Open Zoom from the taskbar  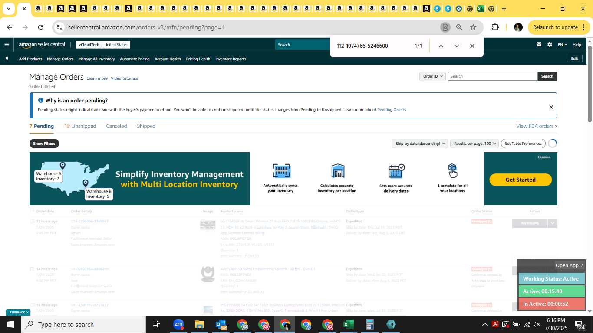tap(178, 324)
